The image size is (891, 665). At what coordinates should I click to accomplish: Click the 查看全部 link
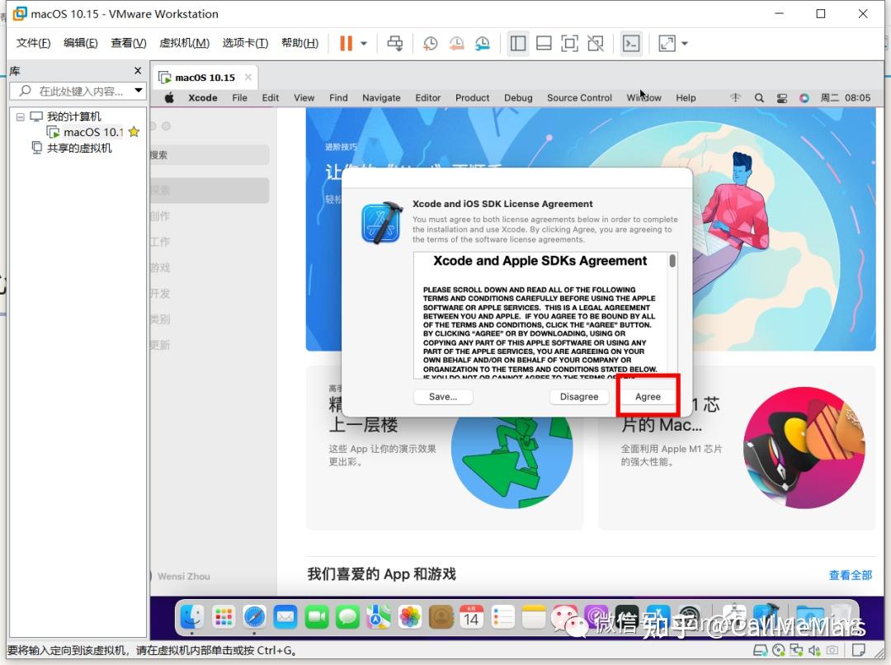pyautogui.click(x=850, y=575)
